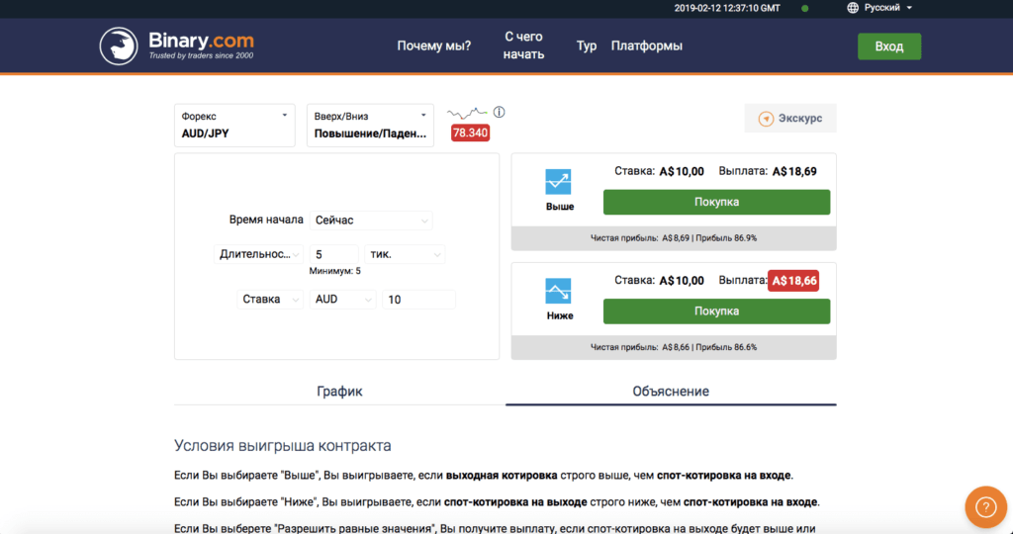
Task: Click the Ниже falling chart icon
Action: tap(559, 291)
